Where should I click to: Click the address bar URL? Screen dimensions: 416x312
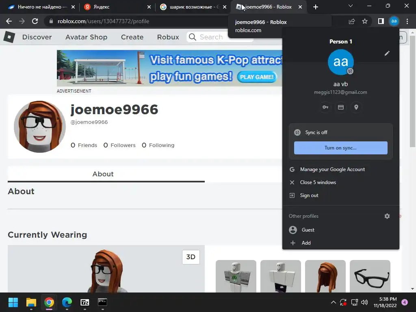tap(103, 21)
